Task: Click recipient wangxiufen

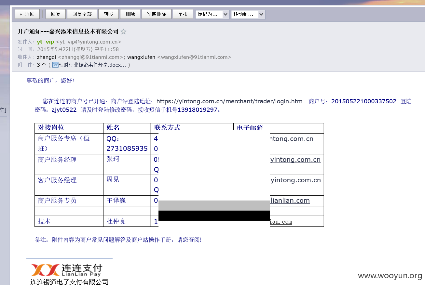Action: pyautogui.click(x=141, y=57)
